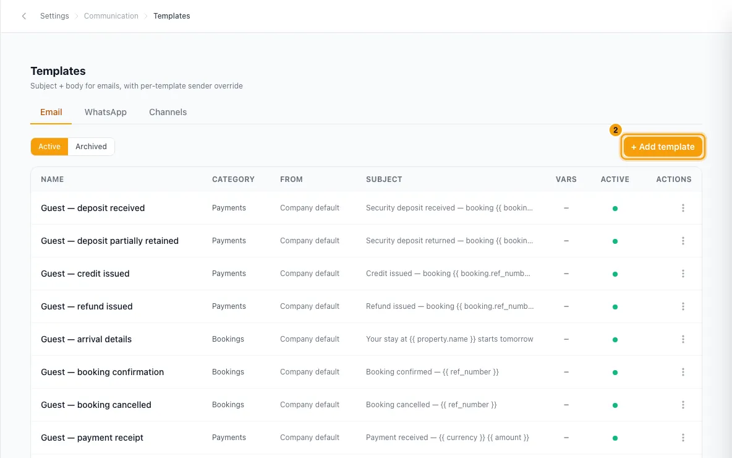Image resolution: width=732 pixels, height=458 pixels.
Task: Click Company default in booking cancelled row
Action: pos(310,405)
